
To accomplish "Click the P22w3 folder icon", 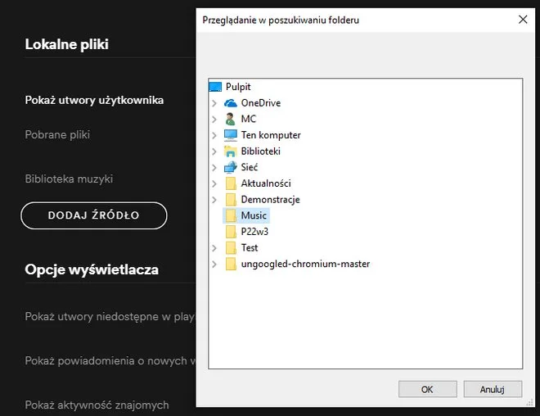I will pos(231,232).
